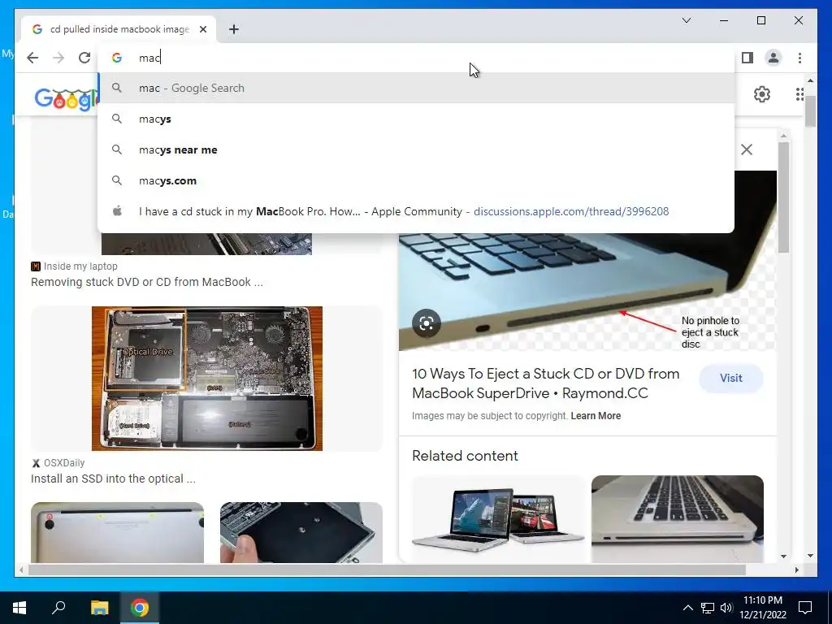Click the preview panel scrollbar thumb
This screenshot has height=624, width=832.
click(x=784, y=197)
